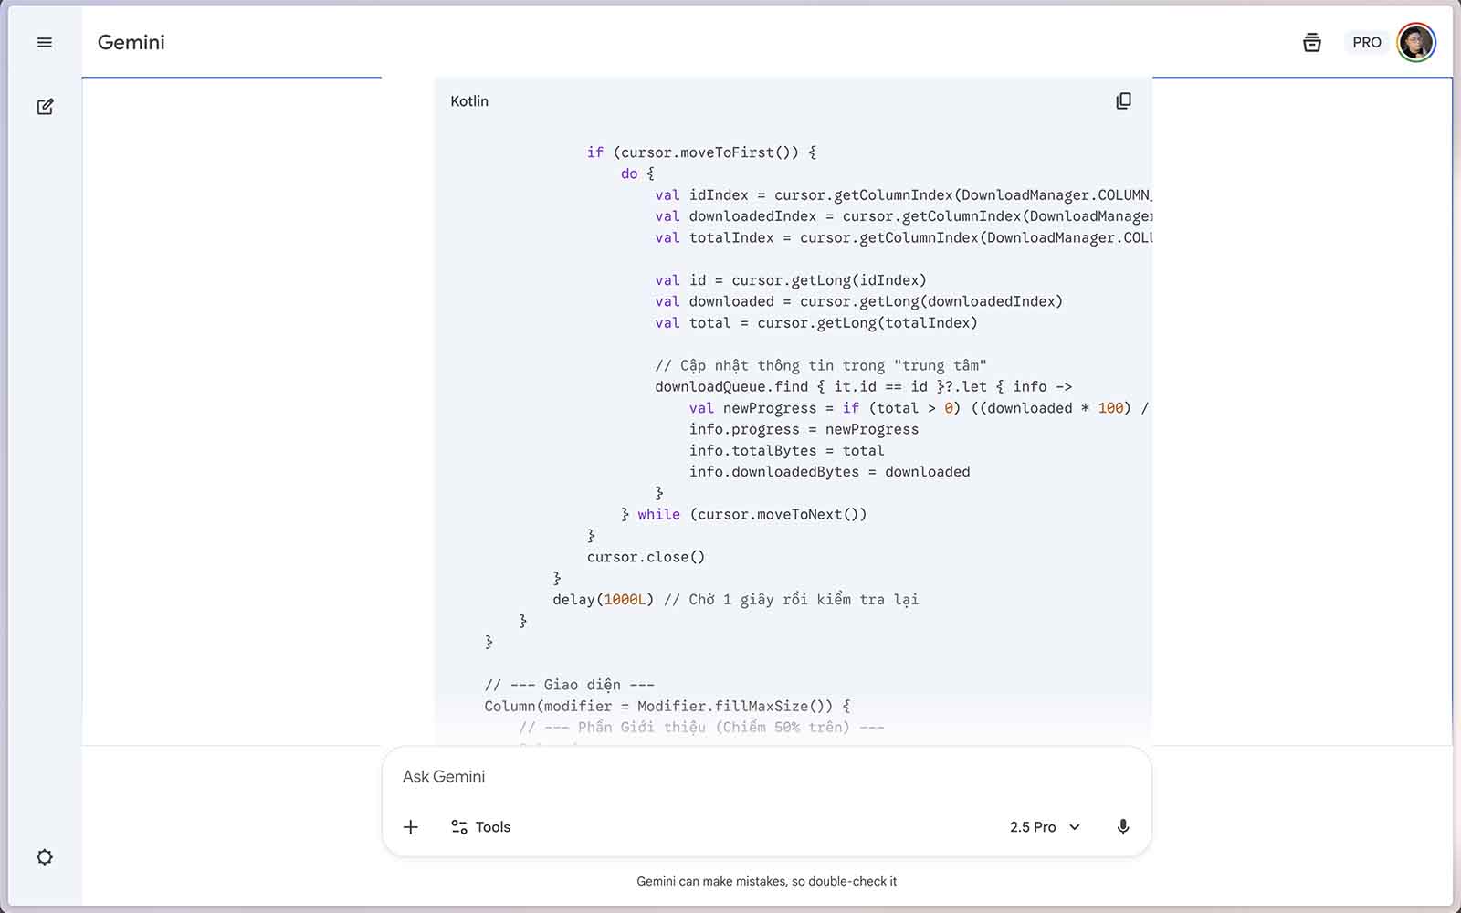Open the Tools menu in the prompt box
Viewport: 1461px width, 913px height.
click(x=481, y=827)
